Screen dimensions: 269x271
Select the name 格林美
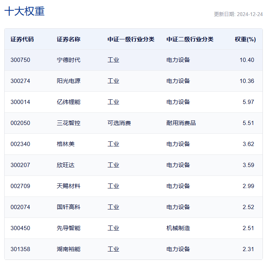click(x=65, y=144)
